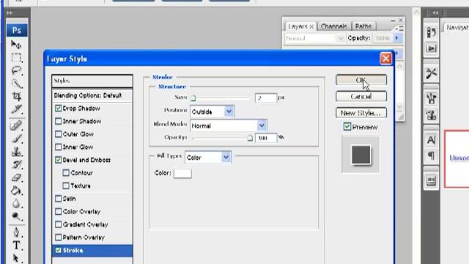
Task: Open Layers panel blend mode dropdown
Action: pyautogui.click(x=314, y=38)
